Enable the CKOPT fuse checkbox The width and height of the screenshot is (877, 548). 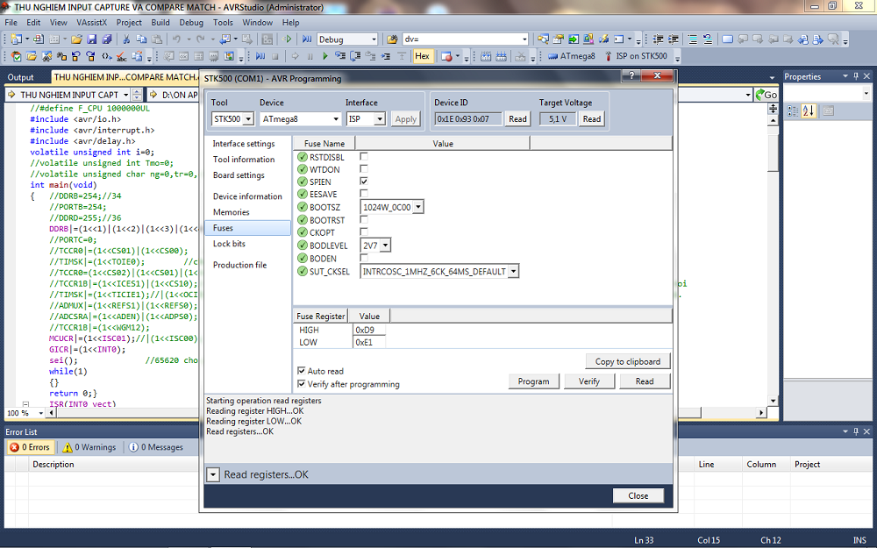tap(364, 232)
